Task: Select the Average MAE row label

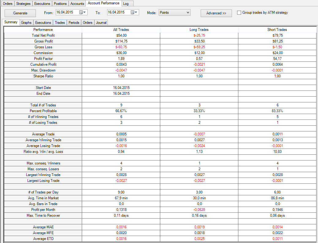Action: (x=43, y=227)
